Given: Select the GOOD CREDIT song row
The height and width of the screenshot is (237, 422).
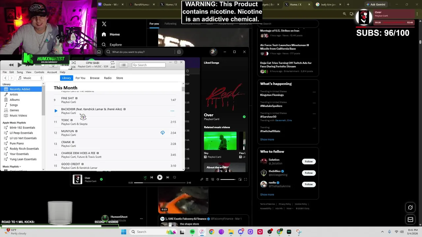Looking at the screenshot, I should [115, 166].
